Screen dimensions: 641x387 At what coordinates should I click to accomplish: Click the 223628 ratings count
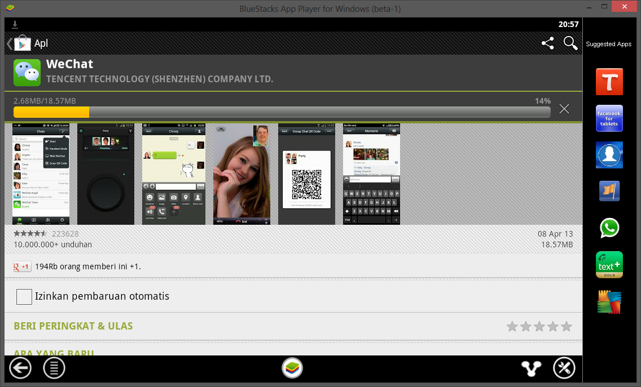point(65,234)
